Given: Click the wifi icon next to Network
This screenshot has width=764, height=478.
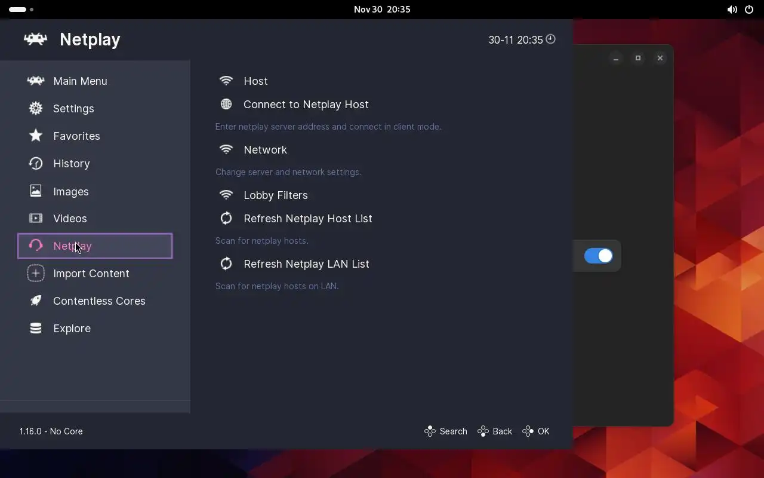Looking at the screenshot, I should 226,149.
